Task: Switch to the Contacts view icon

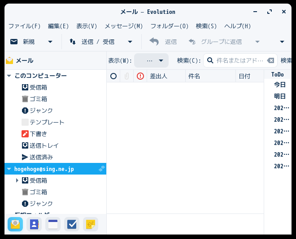Action: (x=34, y=224)
